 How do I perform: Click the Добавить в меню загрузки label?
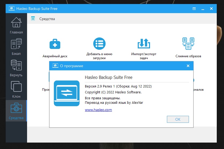coord(99,56)
